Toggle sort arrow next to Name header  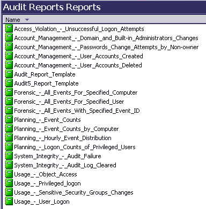click(x=27, y=20)
